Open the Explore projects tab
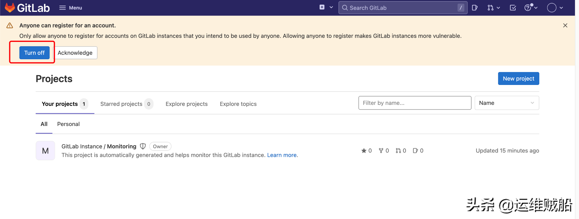 click(x=187, y=104)
